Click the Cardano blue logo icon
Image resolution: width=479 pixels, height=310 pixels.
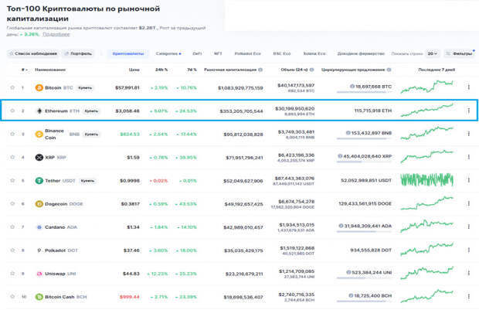pos(39,227)
